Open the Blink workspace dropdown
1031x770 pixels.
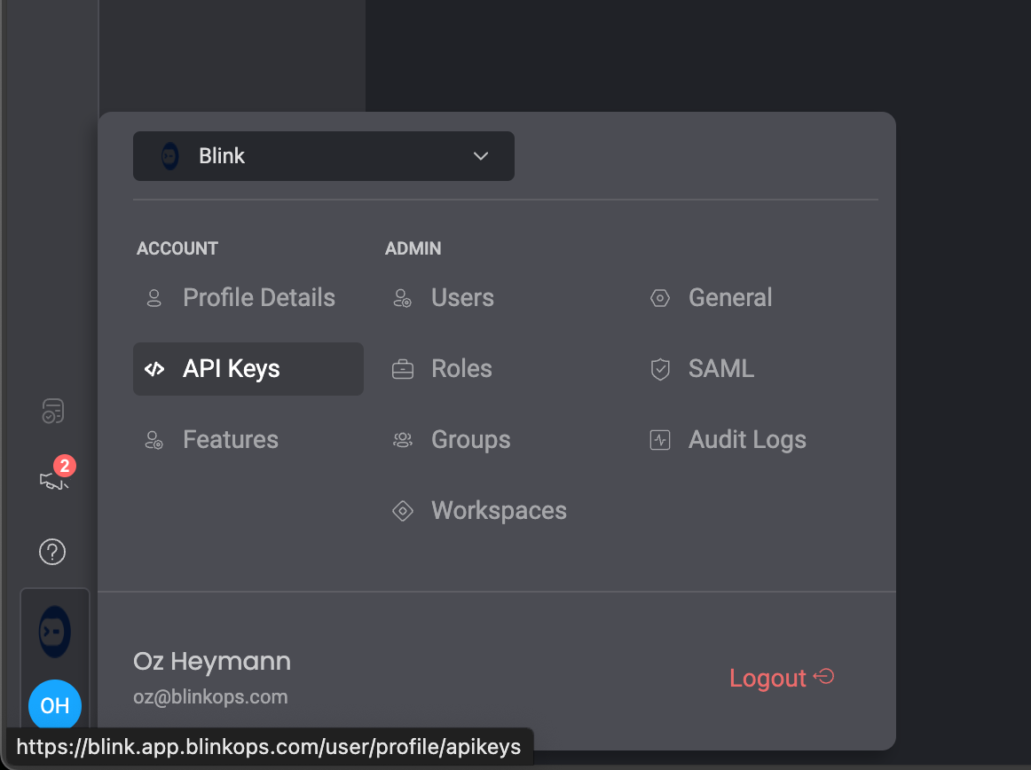point(324,156)
